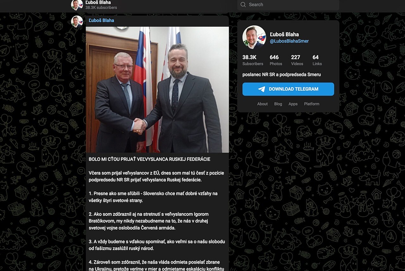This screenshot has height=271, width=405.
Task: Click the DOWNLOAD TELEGRAM button
Action: [x=288, y=89]
